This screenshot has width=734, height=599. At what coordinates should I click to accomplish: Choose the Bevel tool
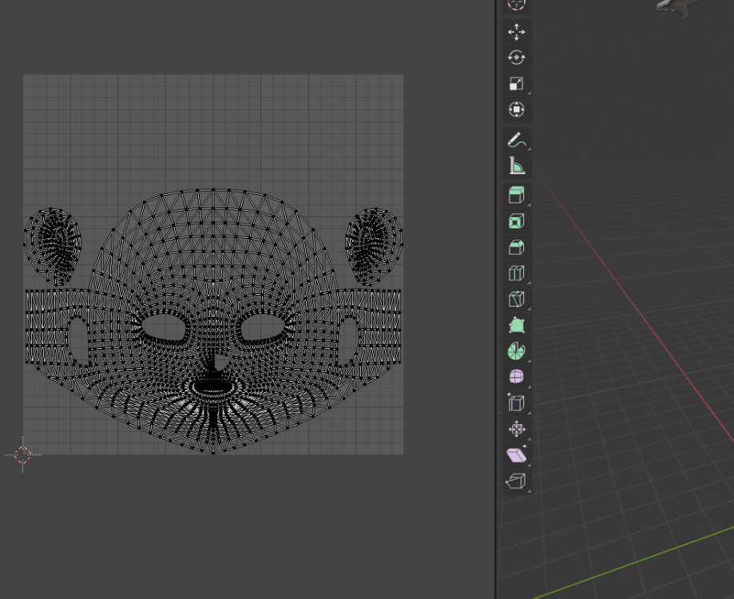(517, 247)
